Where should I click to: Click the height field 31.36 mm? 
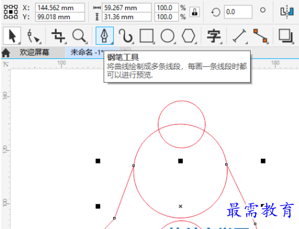coord(127,17)
